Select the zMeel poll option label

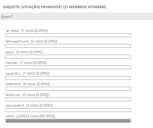pyautogui.click(x=14, y=31)
